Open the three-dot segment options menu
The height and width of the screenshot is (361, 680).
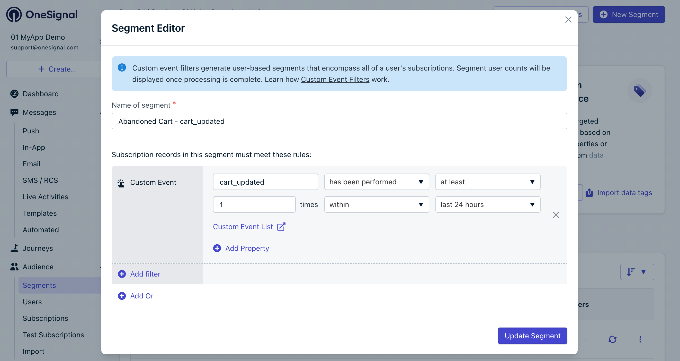640,339
